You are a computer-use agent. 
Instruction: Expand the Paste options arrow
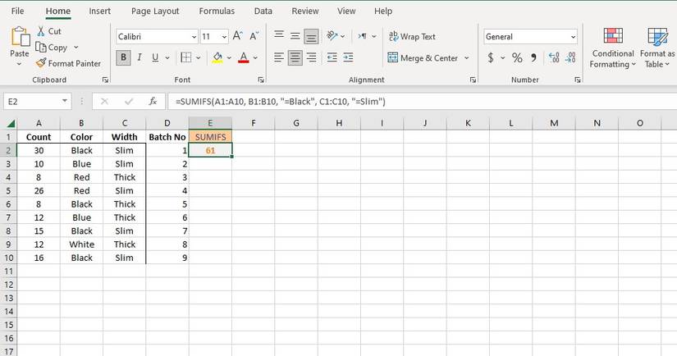[x=19, y=64]
